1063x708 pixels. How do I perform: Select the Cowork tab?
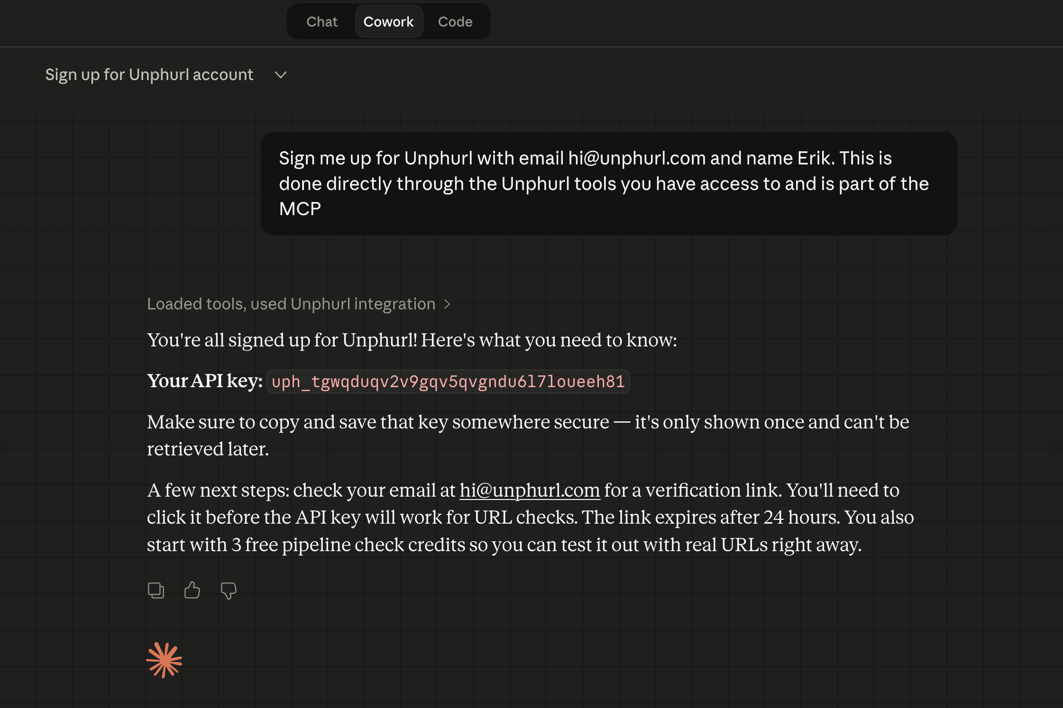(x=389, y=22)
